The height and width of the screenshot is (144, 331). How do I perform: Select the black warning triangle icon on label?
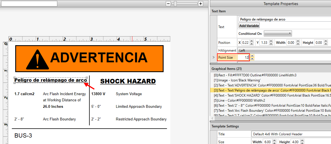(x=37, y=59)
